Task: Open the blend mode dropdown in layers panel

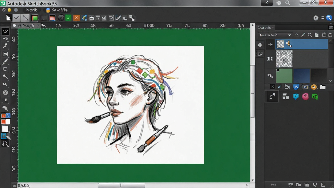Action: pyautogui.click(x=275, y=35)
